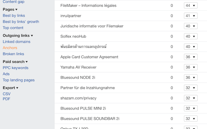Viewport: 207px width, 129px height.
Task: Select the Anchors sidebar item
Action: 10,48
